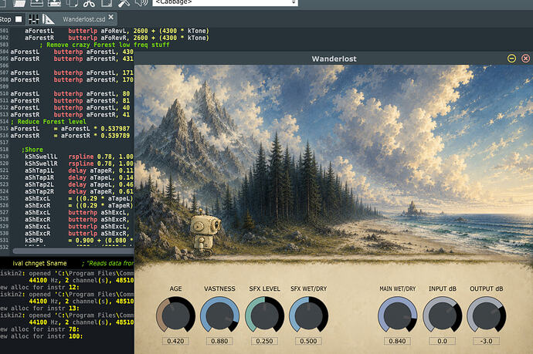
Task: Click the MAIN WET/DRY label
Action: coord(397,288)
